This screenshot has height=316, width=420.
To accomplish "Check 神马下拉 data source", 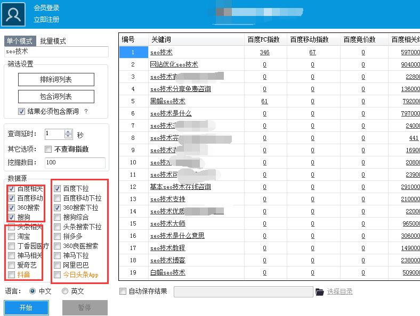I will (x=57, y=255).
